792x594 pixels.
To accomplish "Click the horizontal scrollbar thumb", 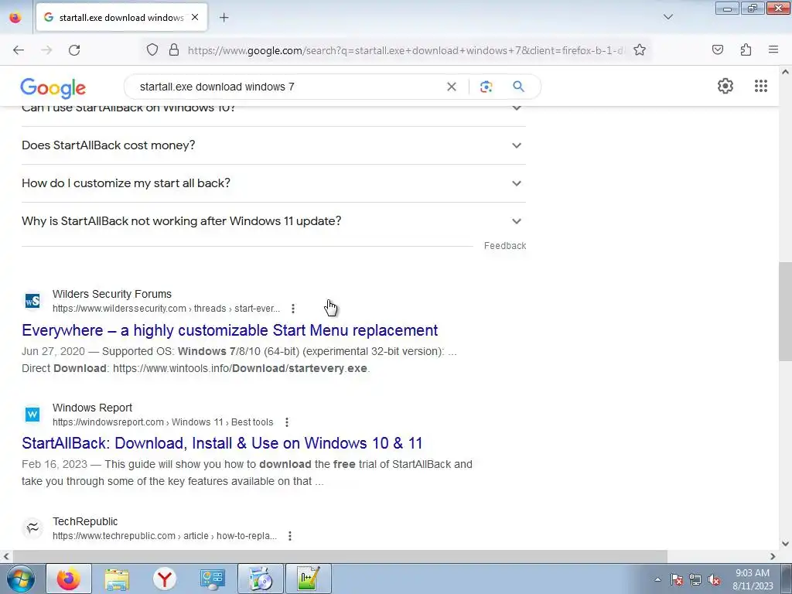I will click(339, 556).
